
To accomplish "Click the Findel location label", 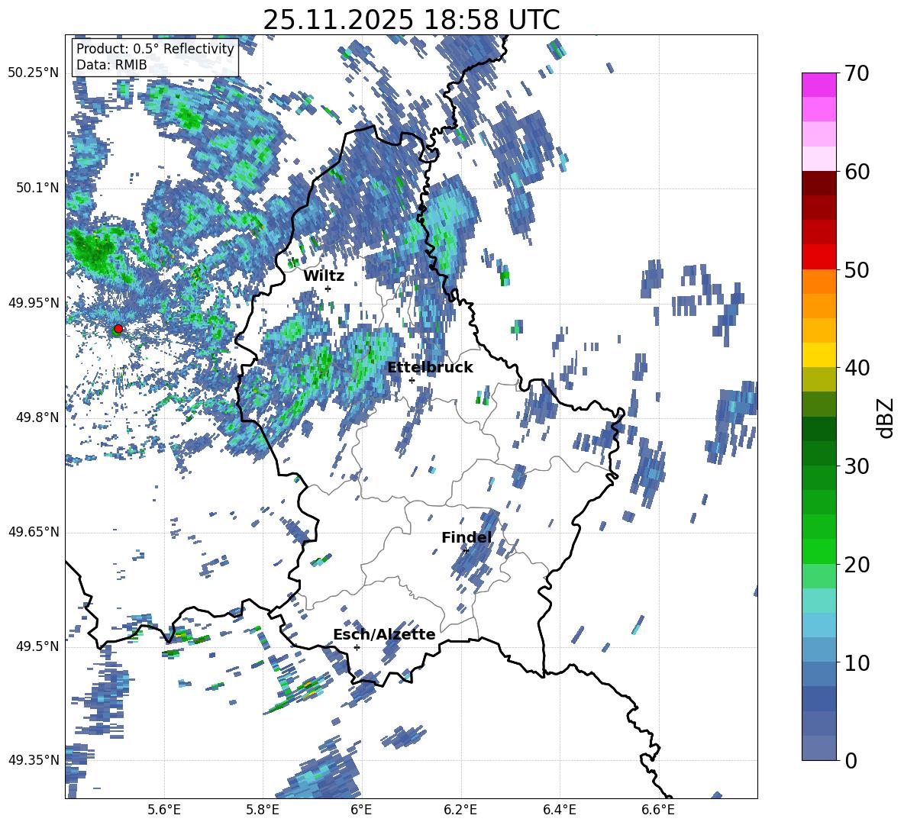I will (467, 537).
